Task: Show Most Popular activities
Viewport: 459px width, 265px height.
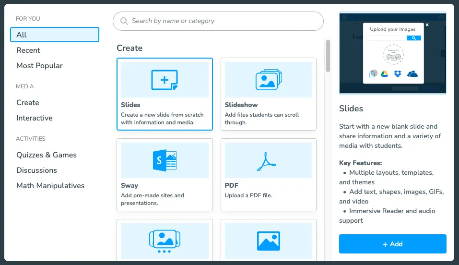Action: (x=39, y=66)
